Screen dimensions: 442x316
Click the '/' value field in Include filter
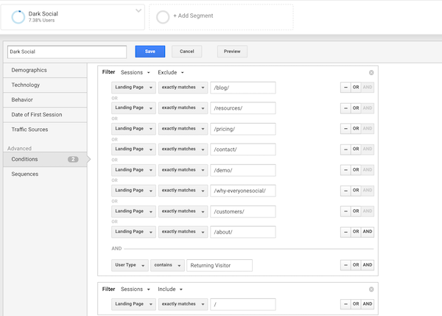tap(243, 304)
